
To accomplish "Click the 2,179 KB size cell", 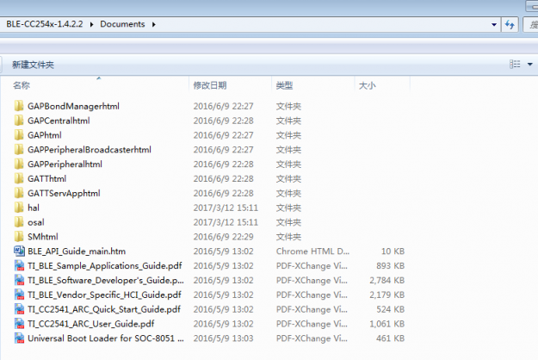I will click(x=386, y=295).
